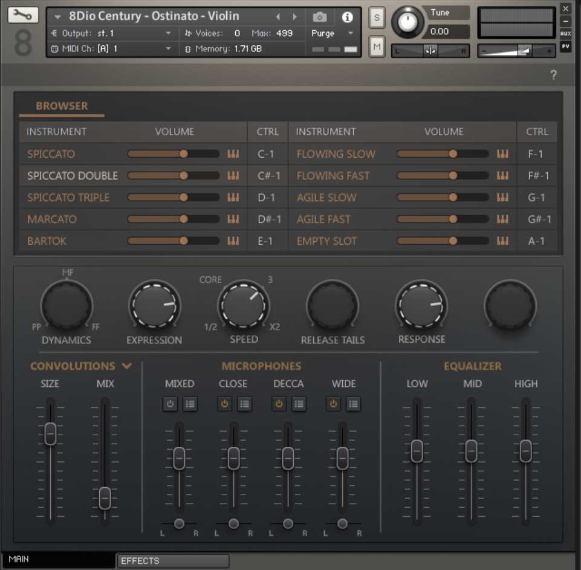Screen dimensions: 581x570
Task: Open CLOSE microphone settings list
Action: [x=244, y=404]
